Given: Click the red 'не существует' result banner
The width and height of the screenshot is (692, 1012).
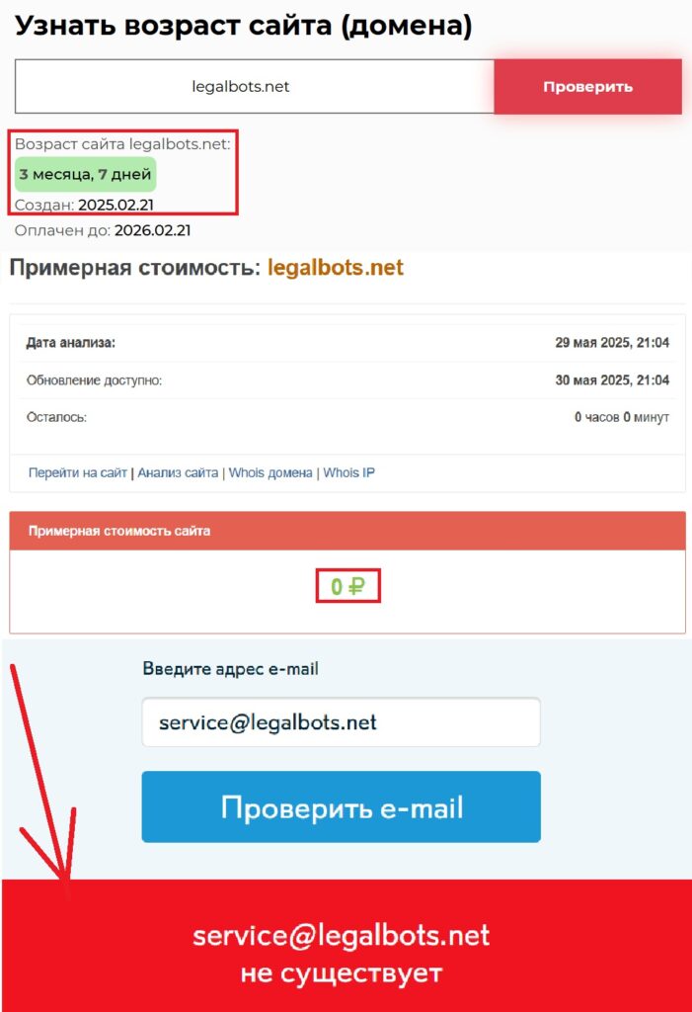Looking at the screenshot, I should [x=346, y=946].
